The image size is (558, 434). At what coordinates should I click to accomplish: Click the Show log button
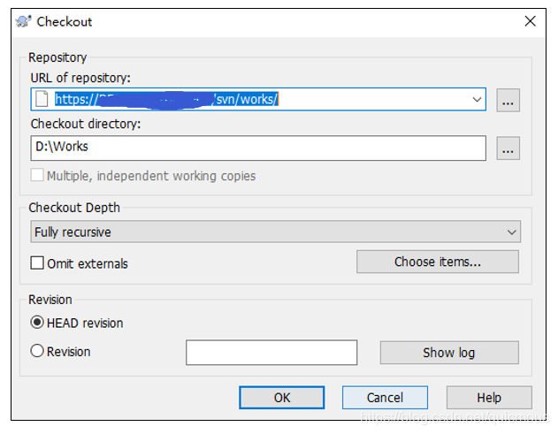tap(449, 353)
